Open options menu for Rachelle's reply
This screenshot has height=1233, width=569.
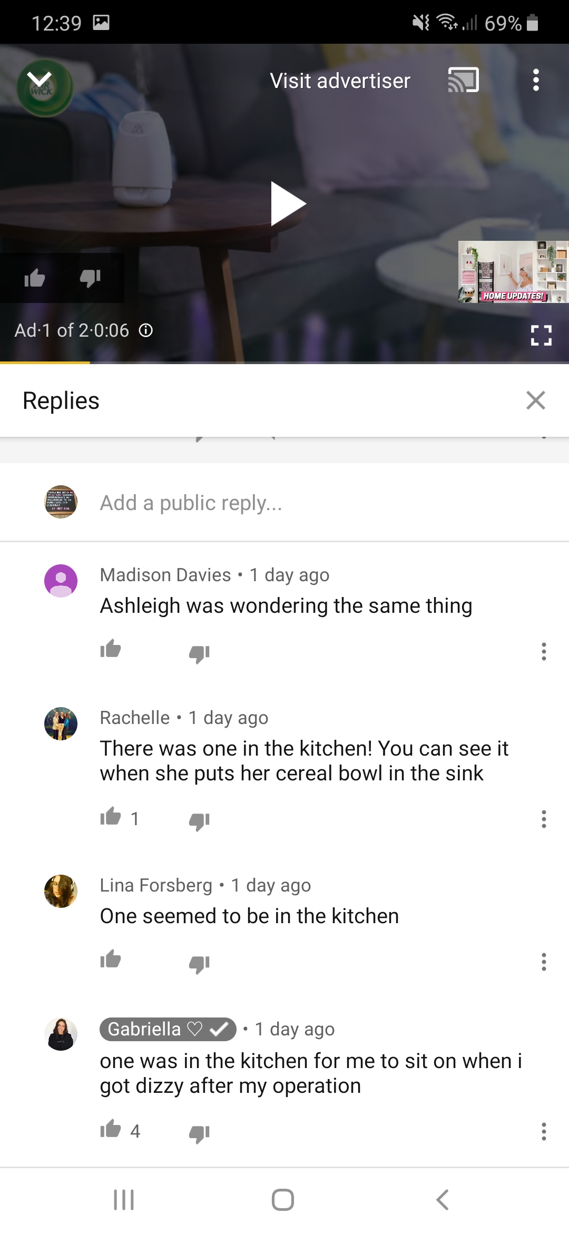(x=544, y=819)
